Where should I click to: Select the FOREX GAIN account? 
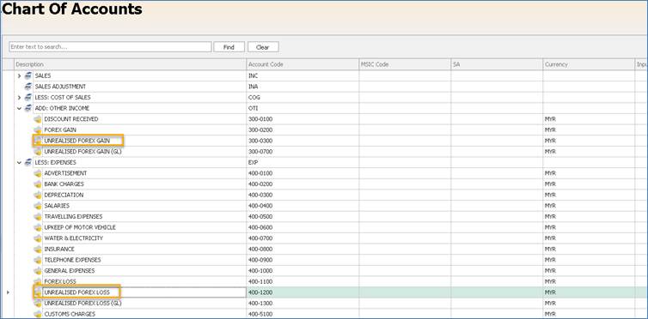tap(60, 129)
